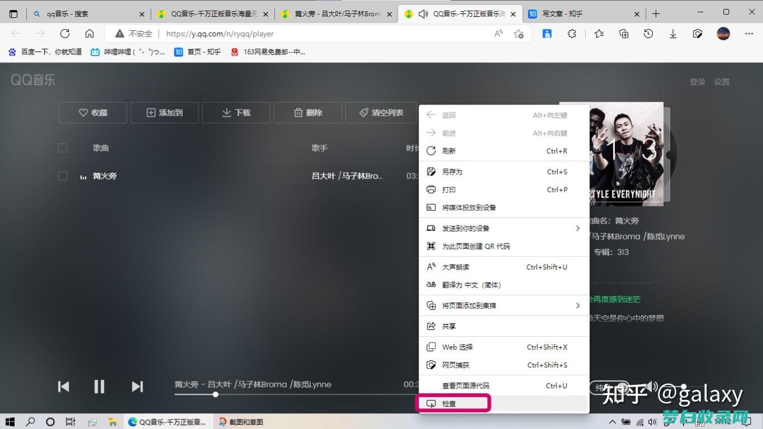Pause the current song
The width and height of the screenshot is (763, 429).
pos(99,386)
